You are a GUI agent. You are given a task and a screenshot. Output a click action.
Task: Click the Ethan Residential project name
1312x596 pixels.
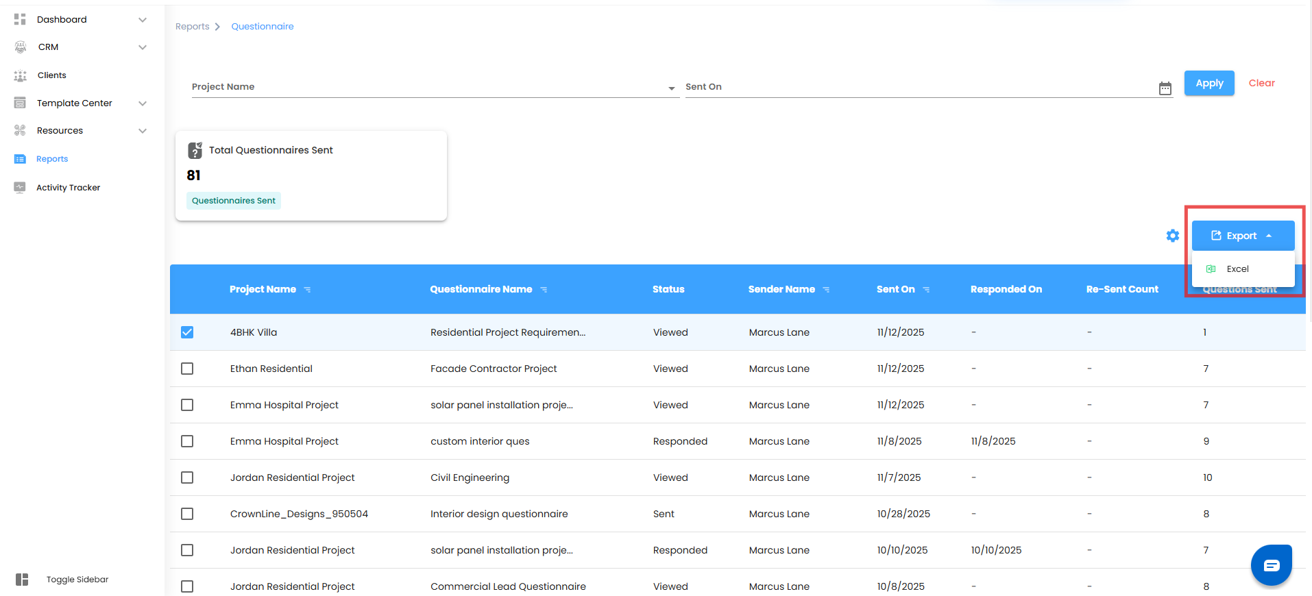tap(271, 369)
